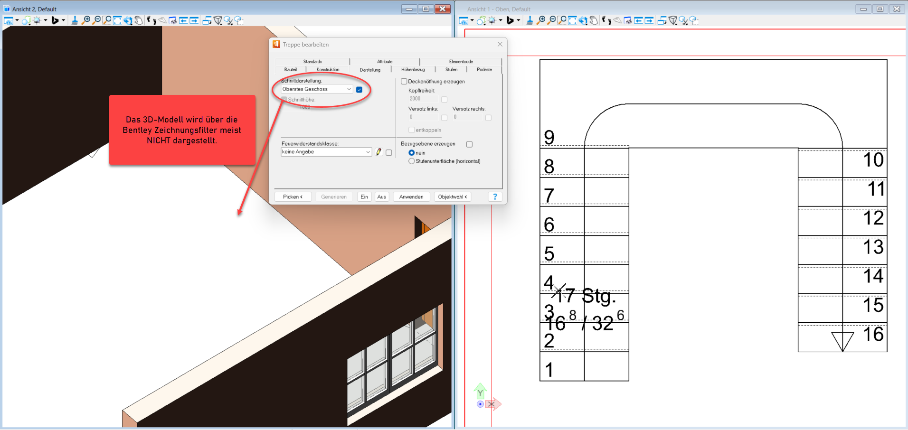
Task: Open Bing Maps dropdown arrow in Ansicht 2
Action: pos(63,20)
